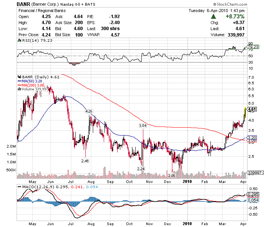Click the P/E value -1.92
Viewport: 264px width, 227px height.
coord(114,17)
